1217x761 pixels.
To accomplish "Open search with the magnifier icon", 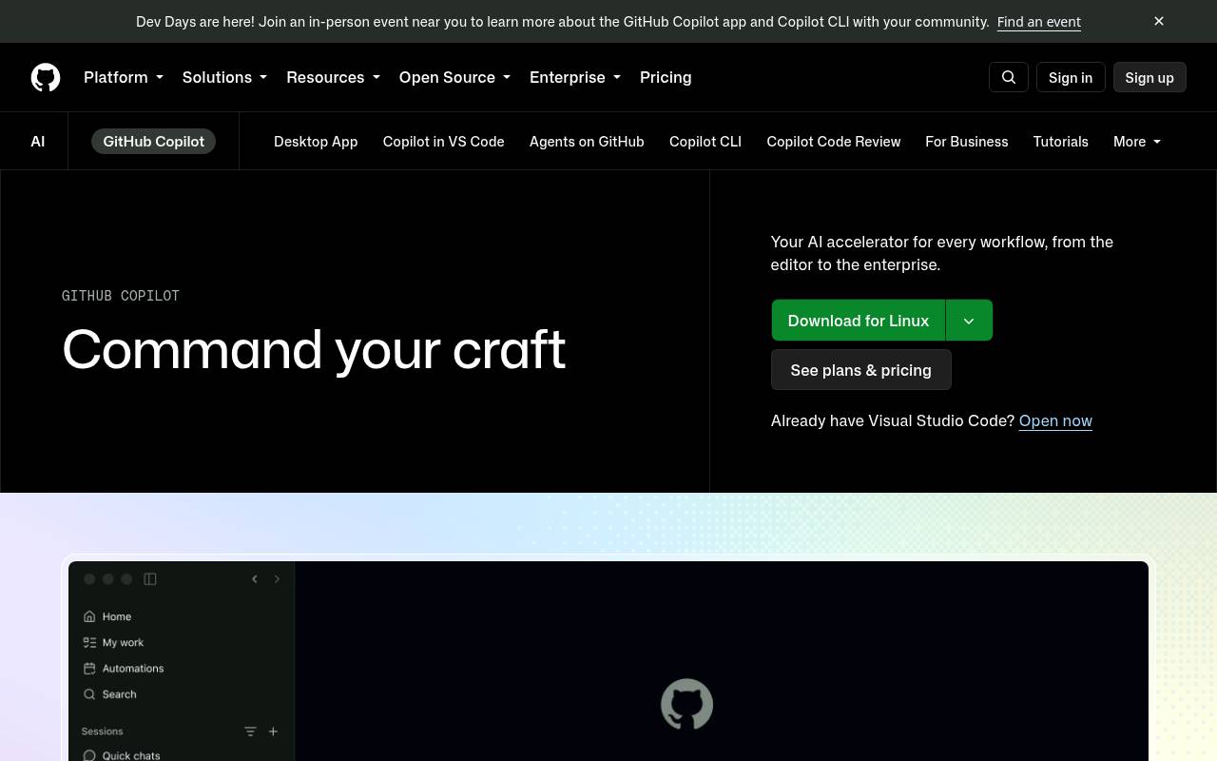I will (1009, 77).
